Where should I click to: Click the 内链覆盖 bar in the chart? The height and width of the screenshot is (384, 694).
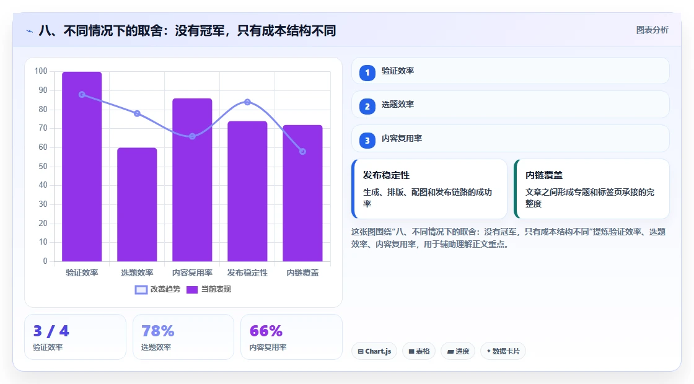point(303,193)
